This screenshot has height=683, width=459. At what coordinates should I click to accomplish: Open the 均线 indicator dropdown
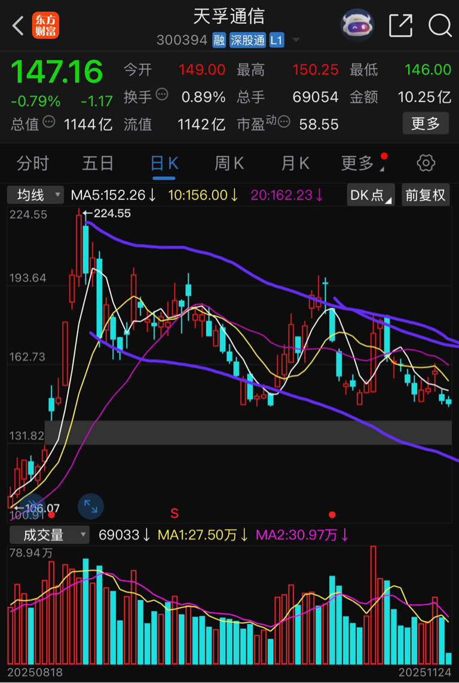click(35, 195)
